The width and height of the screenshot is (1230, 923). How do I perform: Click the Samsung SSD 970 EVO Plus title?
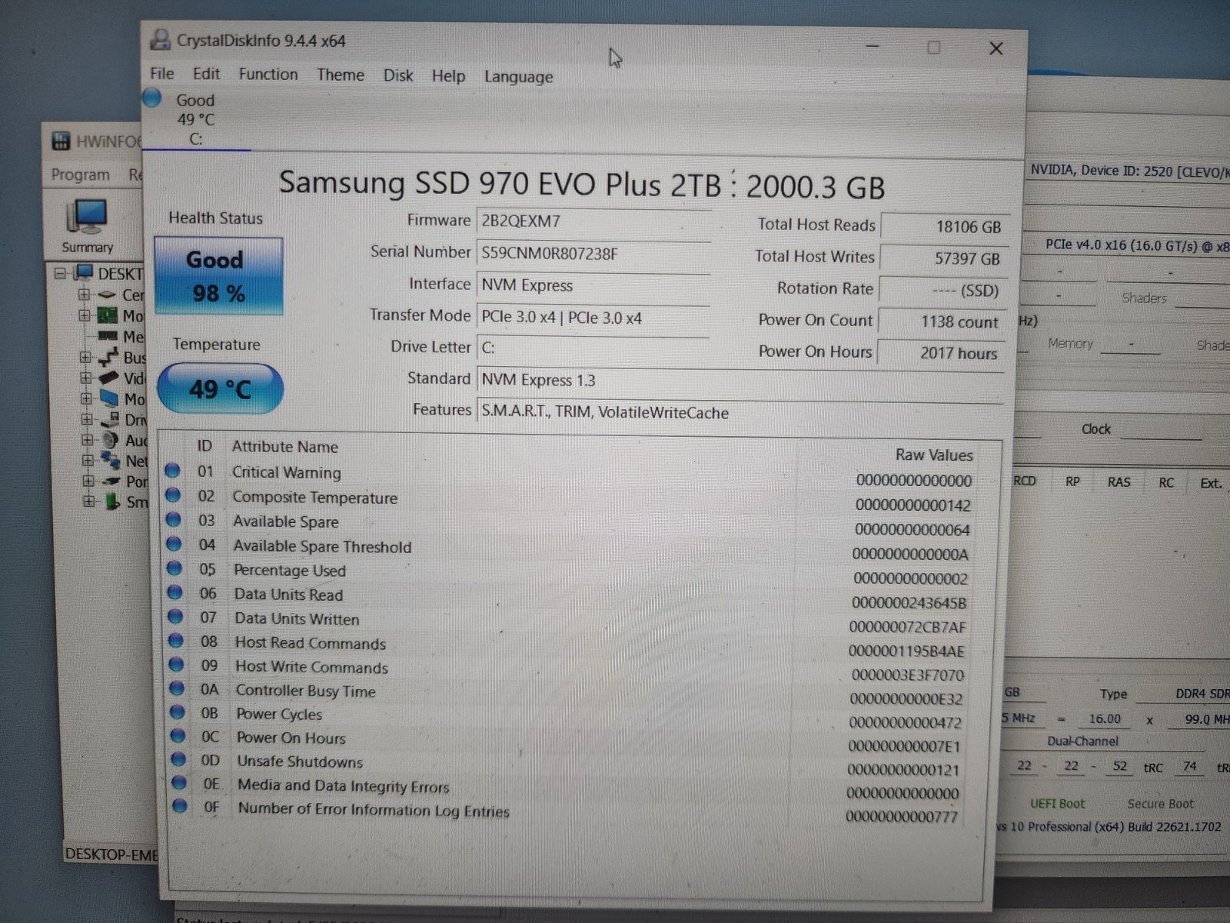(581, 185)
